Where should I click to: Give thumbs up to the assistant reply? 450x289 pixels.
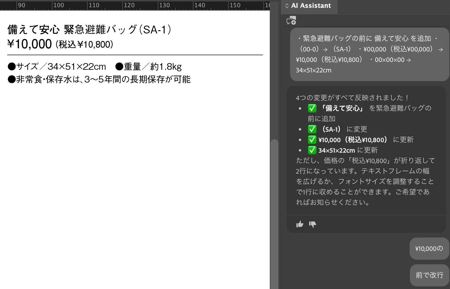pyautogui.click(x=300, y=224)
